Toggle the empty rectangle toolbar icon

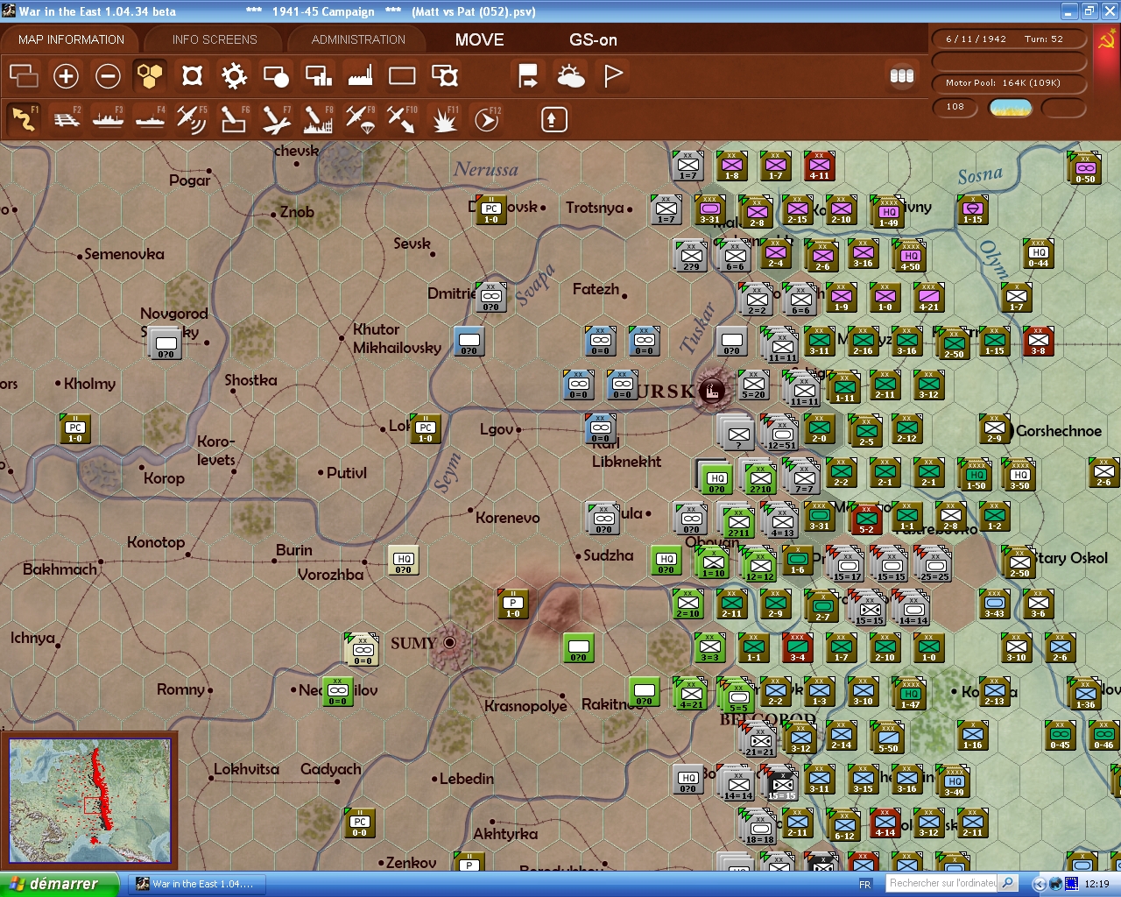pos(402,76)
